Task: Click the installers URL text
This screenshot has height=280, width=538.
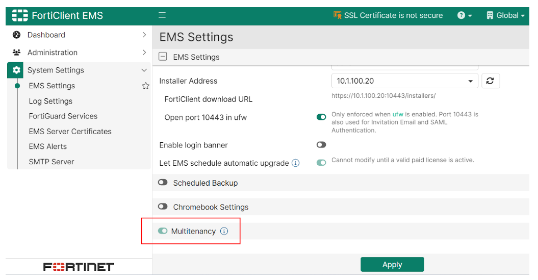Action: click(383, 96)
